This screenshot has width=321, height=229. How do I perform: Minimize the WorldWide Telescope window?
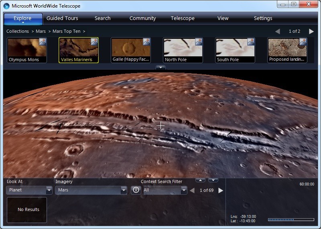283,4
